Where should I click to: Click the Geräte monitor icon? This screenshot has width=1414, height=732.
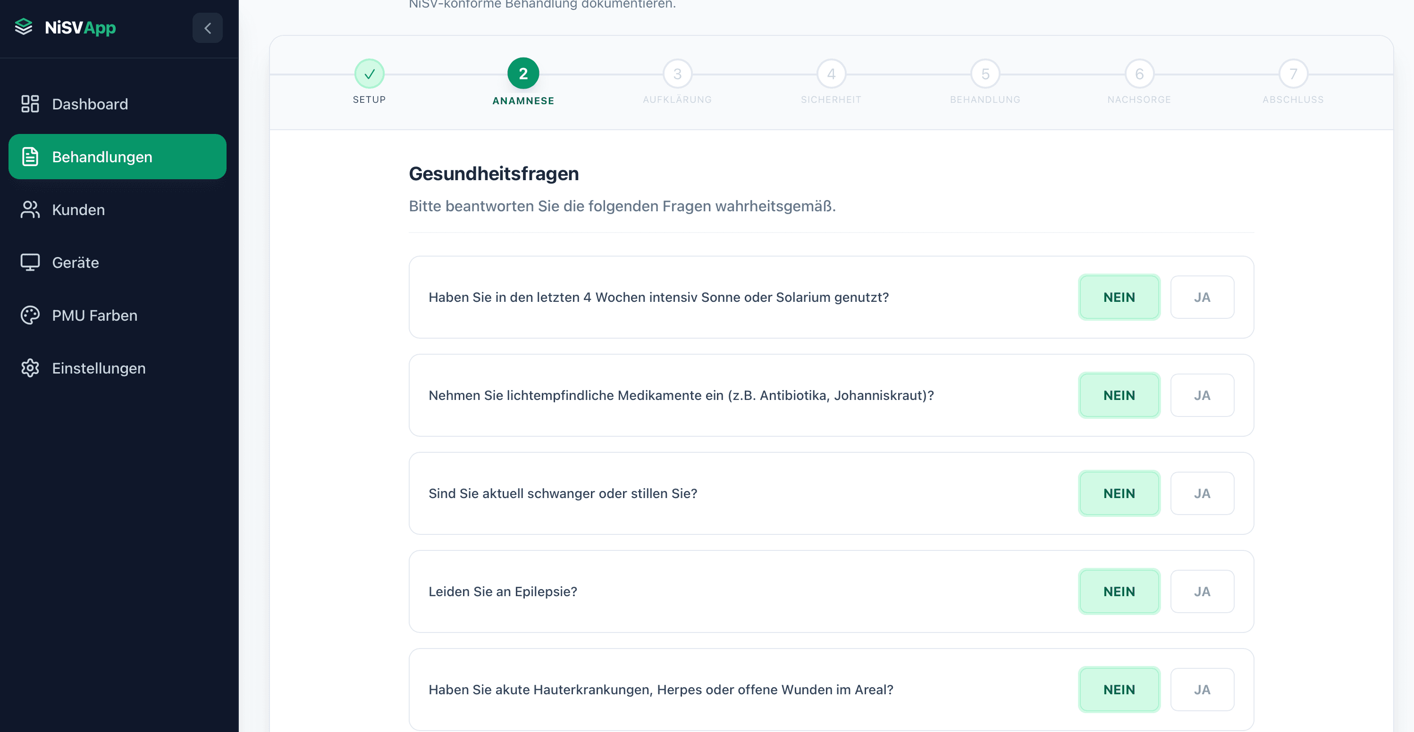tap(30, 262)
